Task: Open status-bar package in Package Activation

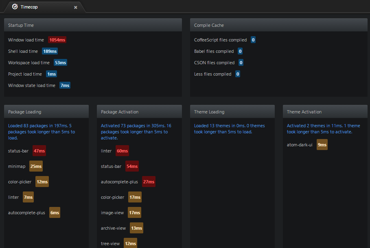Action: click(111, 166)
